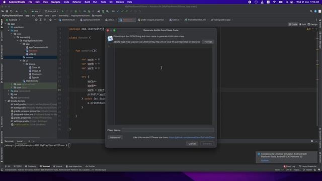The image size is (322, 181).
Task: Open the terminal panel settings gear
Action: 312,141
